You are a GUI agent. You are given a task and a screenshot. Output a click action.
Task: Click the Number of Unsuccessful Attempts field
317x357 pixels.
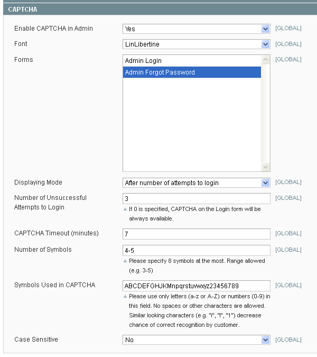[x=196, y=198]
